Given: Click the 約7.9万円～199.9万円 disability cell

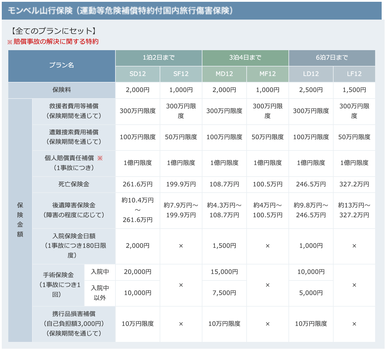Looking at the screenshot, I should tap(181, 210).
